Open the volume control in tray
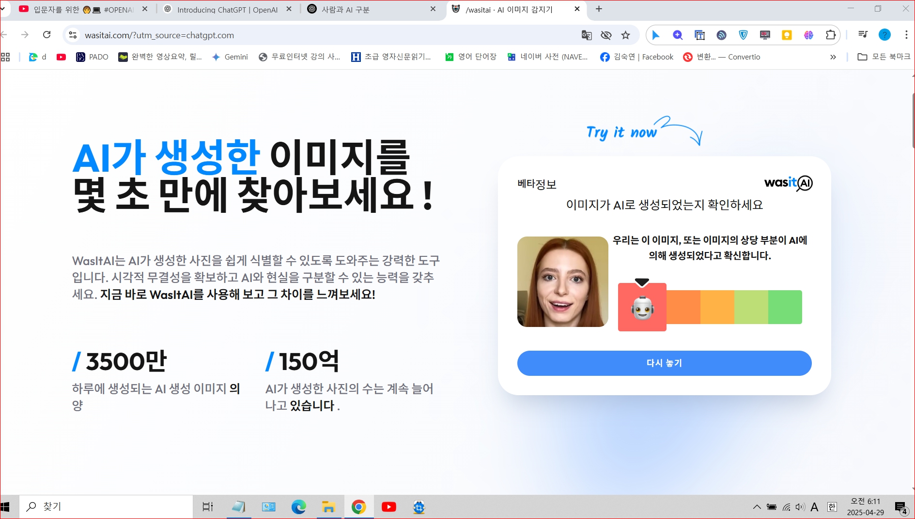 800,507
